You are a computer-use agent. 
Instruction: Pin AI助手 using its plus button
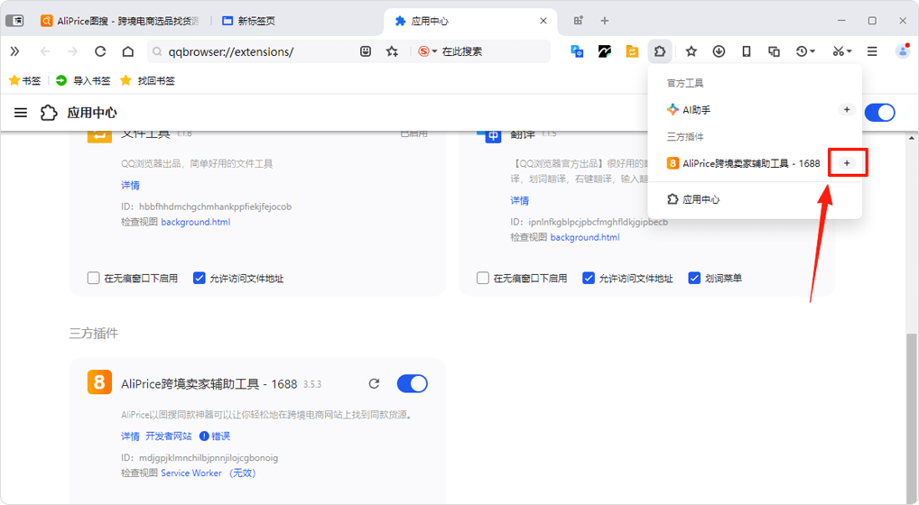(846, 110)
